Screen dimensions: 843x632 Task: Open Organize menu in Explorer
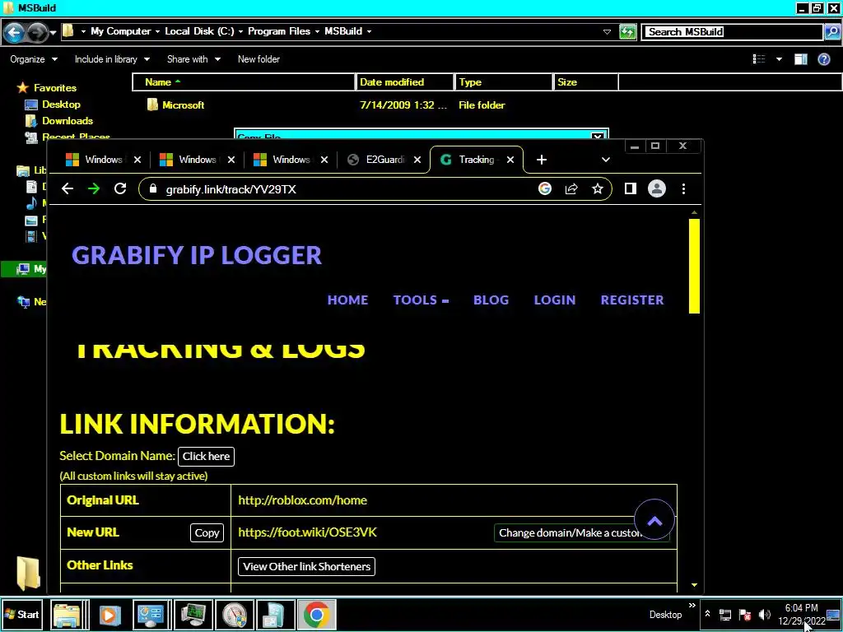[x=33, y=59]
